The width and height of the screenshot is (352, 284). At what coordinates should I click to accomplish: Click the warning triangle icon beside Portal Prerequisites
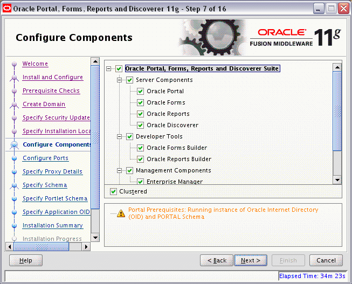coord(121,213)
